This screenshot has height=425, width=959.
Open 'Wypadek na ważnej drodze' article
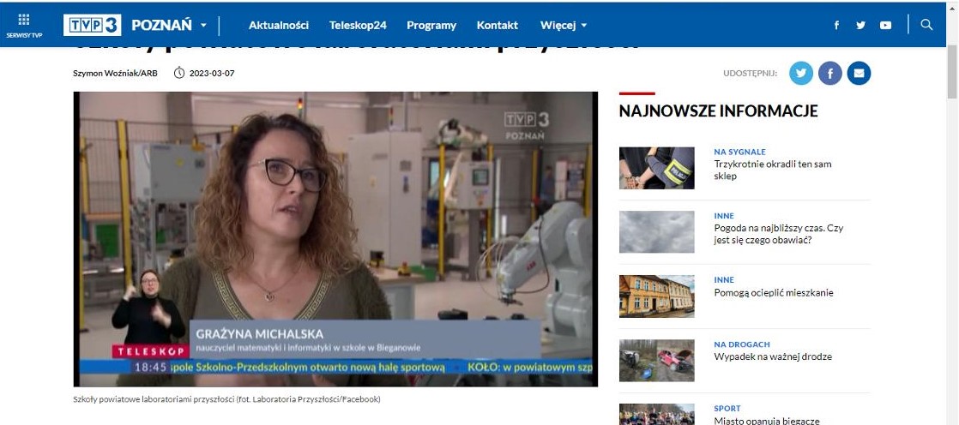[773, 356]
